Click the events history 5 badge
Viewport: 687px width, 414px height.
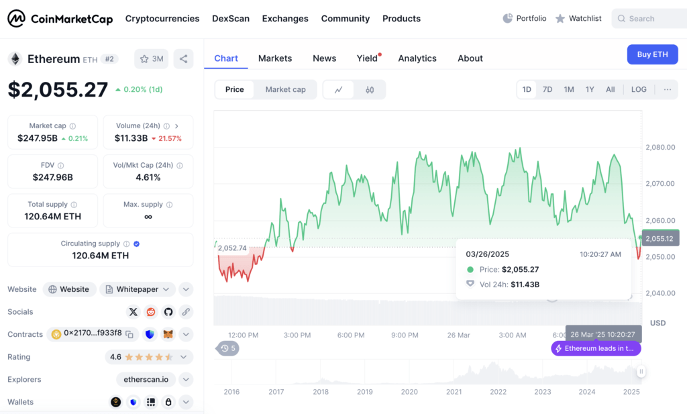[228, 348]
